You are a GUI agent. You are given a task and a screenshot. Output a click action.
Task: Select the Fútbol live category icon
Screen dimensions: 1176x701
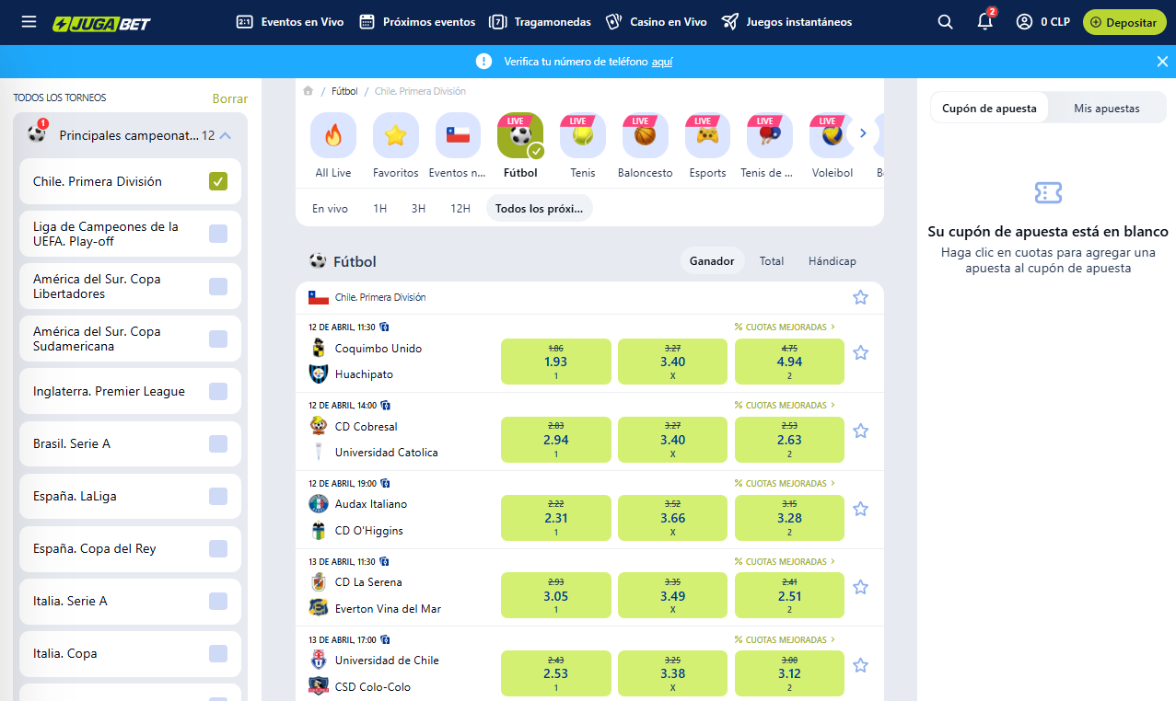tap(520, 135)
